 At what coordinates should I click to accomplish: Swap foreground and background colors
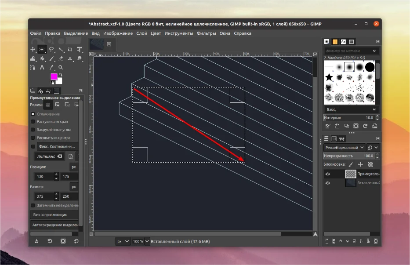click(x=61, y=75)
